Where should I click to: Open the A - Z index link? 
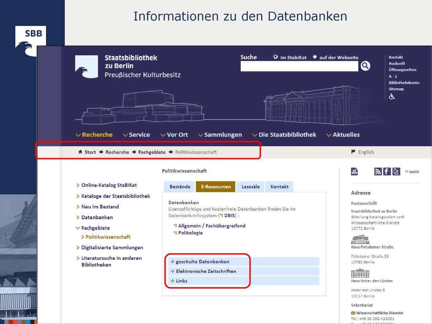[x=393, y=76]
